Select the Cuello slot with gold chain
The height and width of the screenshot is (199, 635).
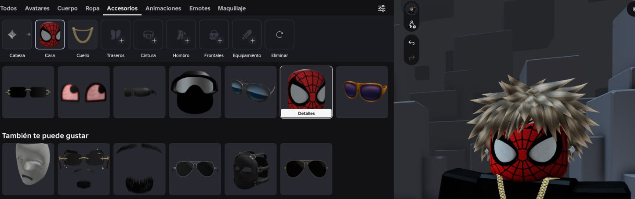[83, 34]
